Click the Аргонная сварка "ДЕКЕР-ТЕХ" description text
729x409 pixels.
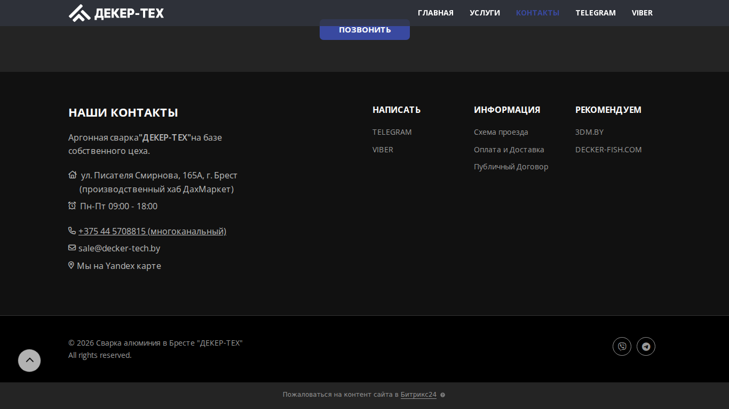[x=145, y=144]
